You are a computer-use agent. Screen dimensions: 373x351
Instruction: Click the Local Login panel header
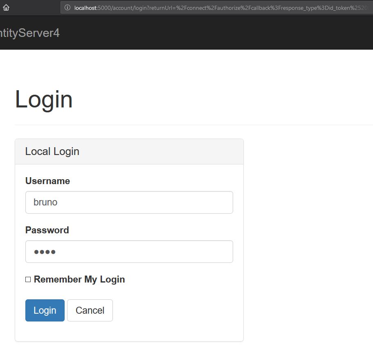(52, 151)
